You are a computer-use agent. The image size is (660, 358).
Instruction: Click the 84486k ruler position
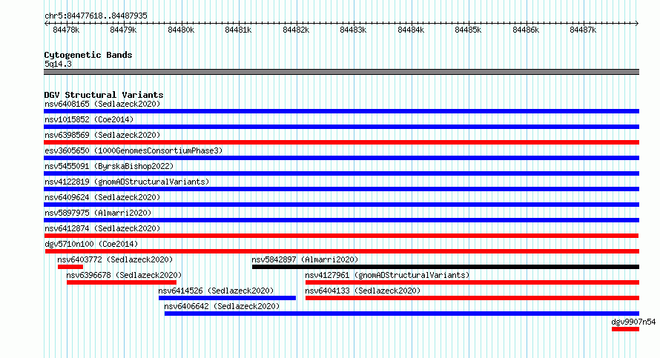point(526,30)
